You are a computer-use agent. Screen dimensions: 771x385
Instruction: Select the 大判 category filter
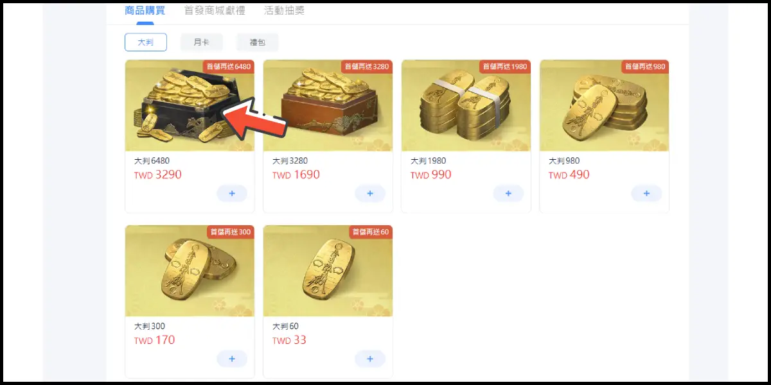point(146,42)
